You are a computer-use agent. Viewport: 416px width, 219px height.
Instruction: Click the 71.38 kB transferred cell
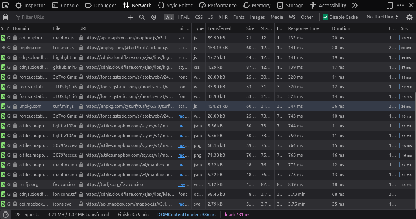[224, 155]
